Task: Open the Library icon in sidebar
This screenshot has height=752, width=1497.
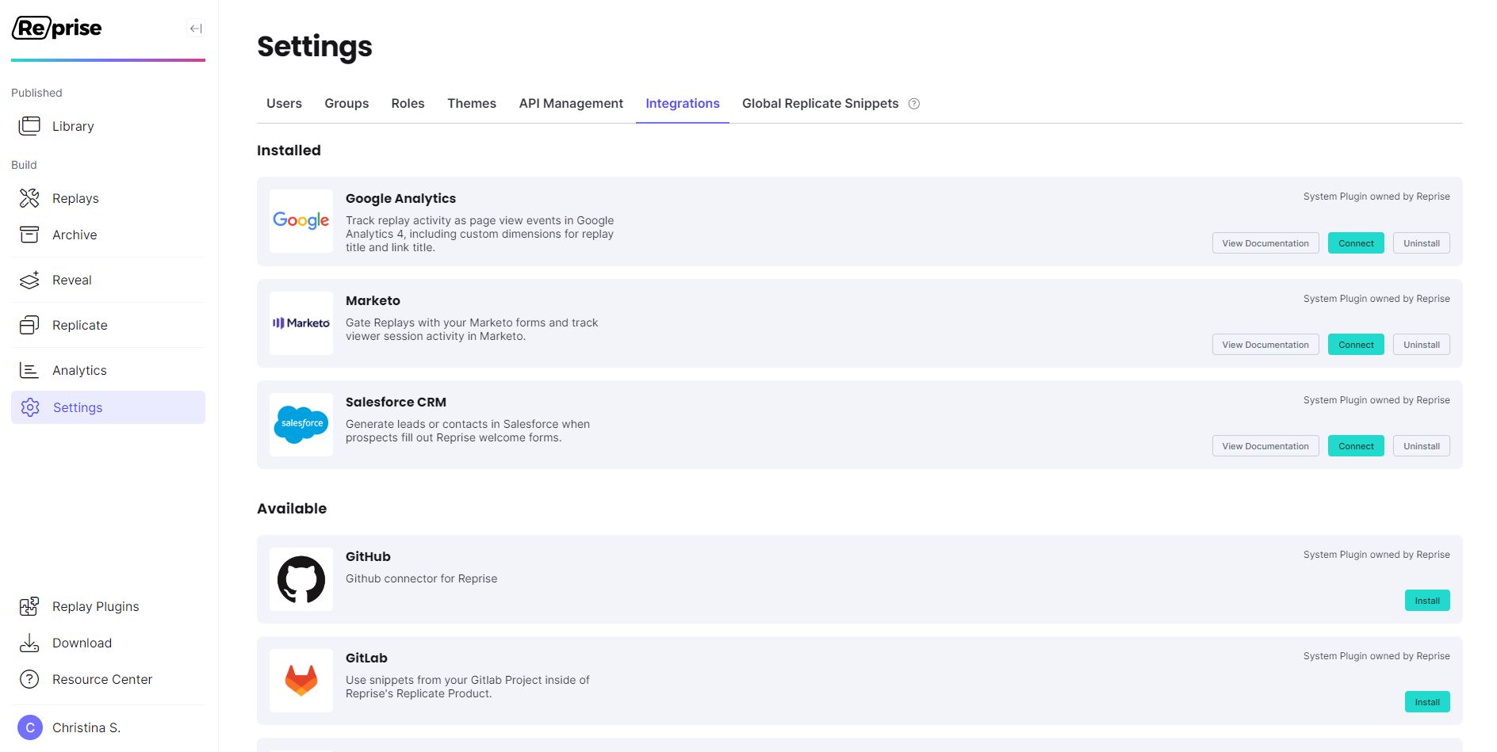Action: [x=29, y=126]
